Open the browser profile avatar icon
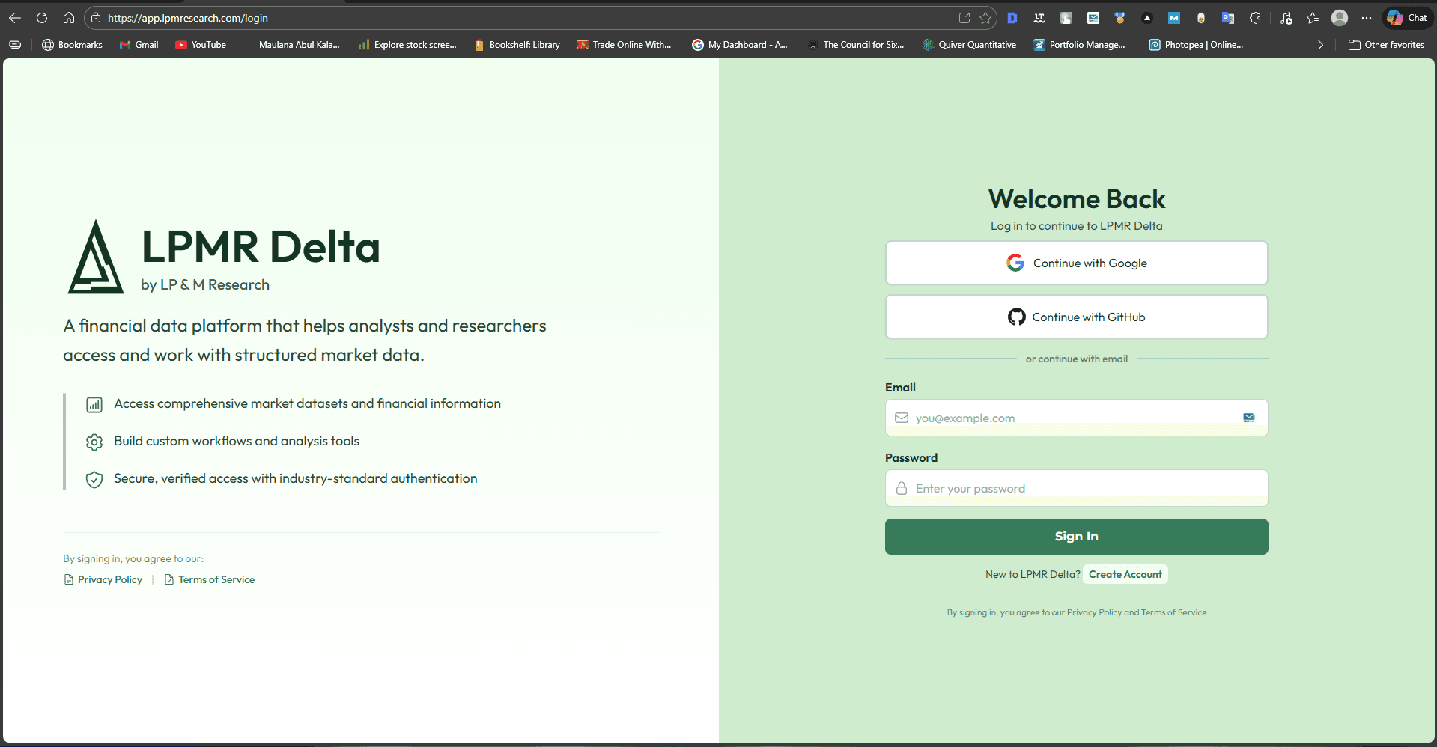The image size is (1437, 747). tap(1340, 18)
